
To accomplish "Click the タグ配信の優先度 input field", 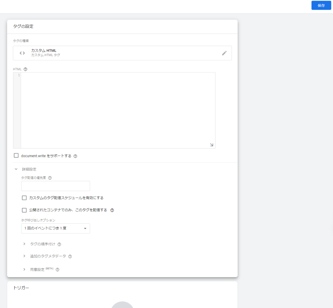I will coord(56,186).
